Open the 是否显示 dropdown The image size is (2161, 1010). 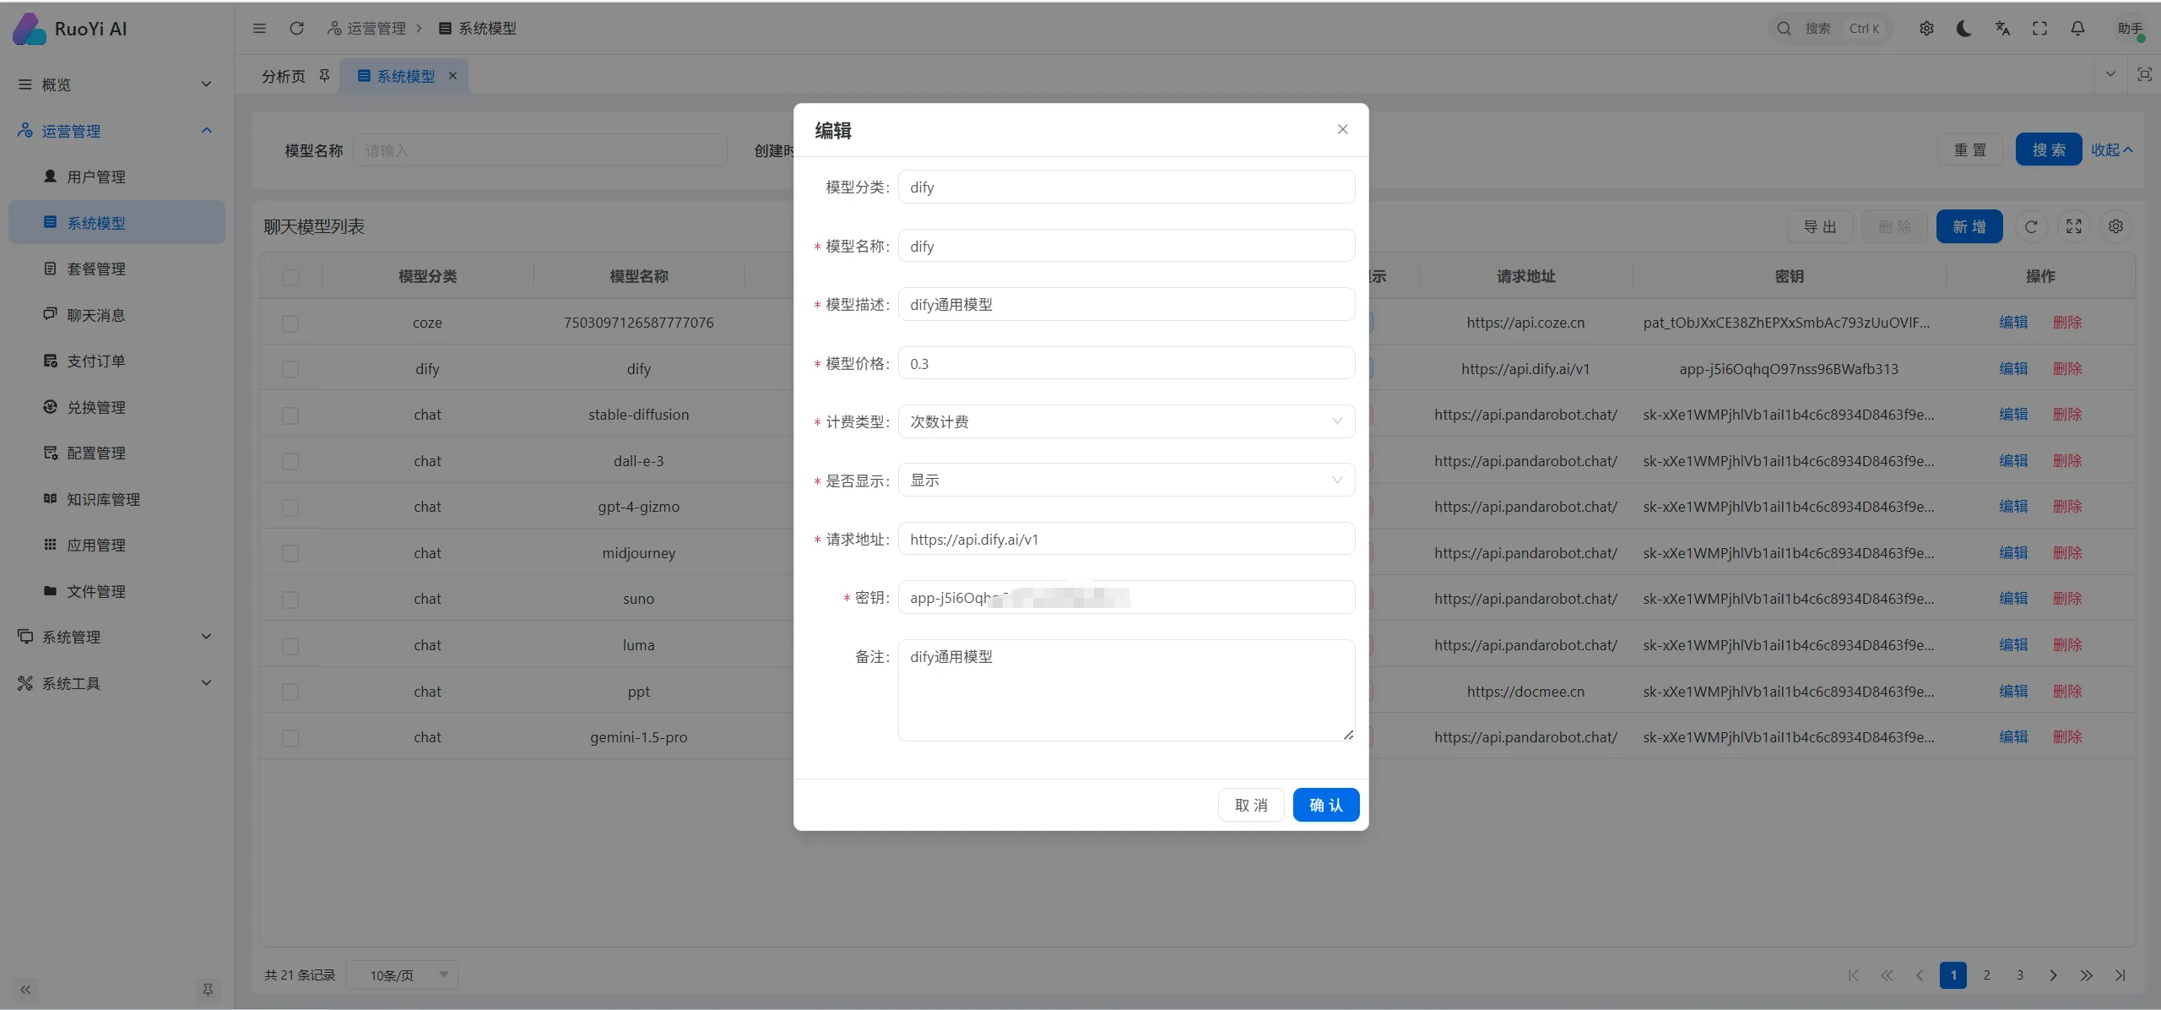coord(1126,481)
